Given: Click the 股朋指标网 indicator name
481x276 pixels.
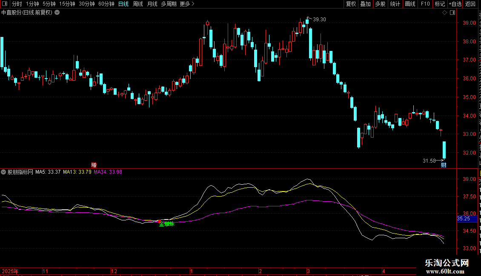Looking at the screenshot, I should coord(20,172).
